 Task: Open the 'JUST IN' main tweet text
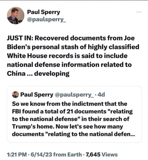pyautogui.click(x=73, y=56)
